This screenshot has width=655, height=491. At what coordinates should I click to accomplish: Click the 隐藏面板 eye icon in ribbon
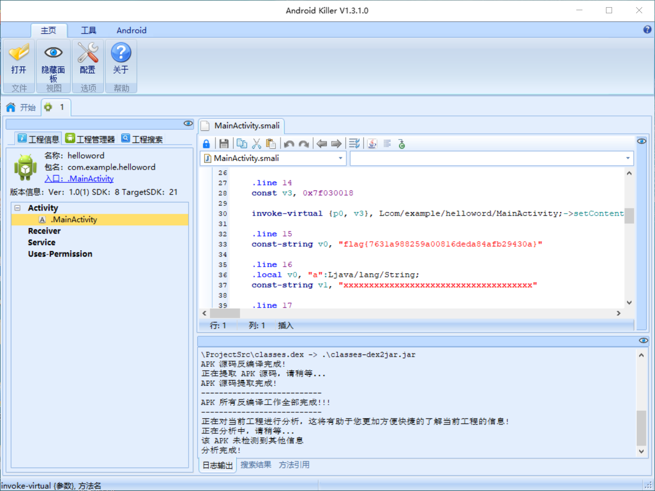pos(53,52)
